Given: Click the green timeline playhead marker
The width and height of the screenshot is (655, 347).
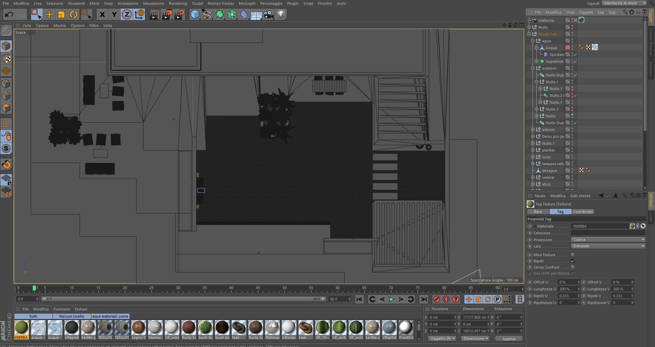Looking at the screenshot, I should [34, 288].
